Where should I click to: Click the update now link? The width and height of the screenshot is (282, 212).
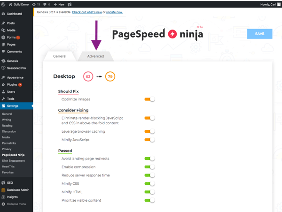pyautogui.click(x=114, y=12)
